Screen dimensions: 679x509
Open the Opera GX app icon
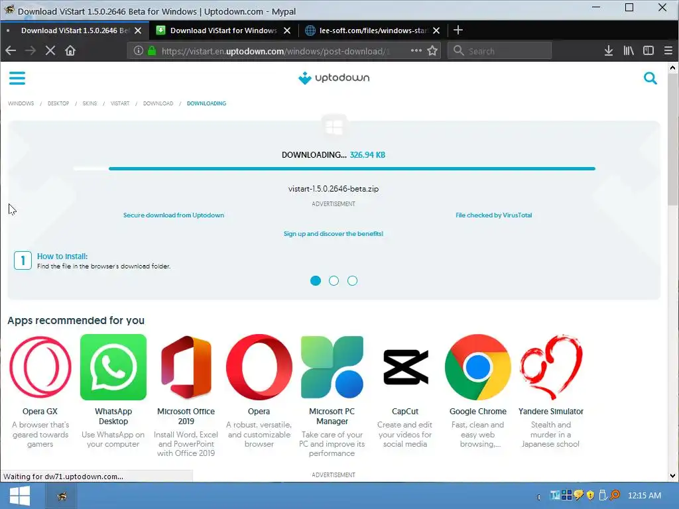[40, 367]
